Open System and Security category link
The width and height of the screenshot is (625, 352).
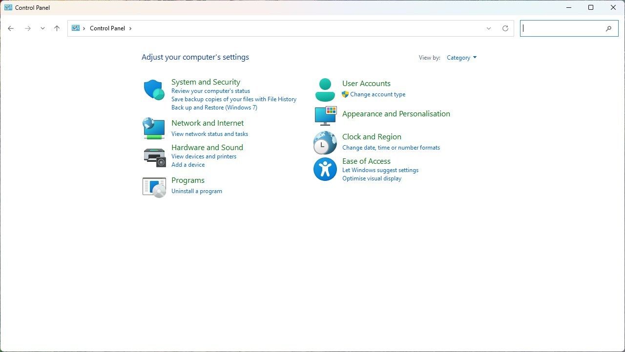[206, 82]
